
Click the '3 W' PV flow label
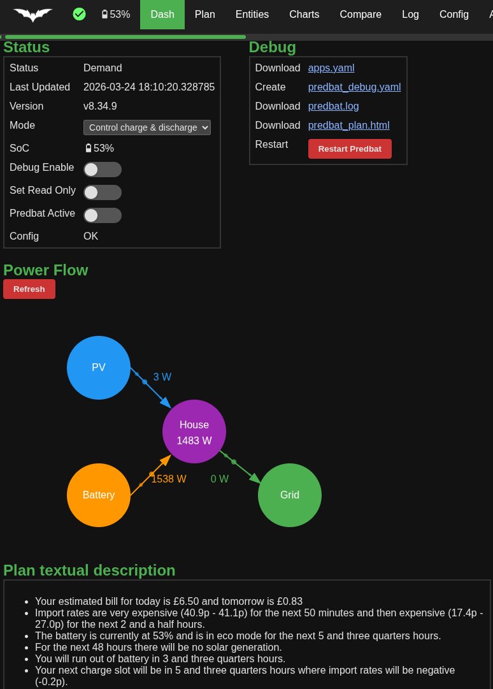click(x=162, y=377)
